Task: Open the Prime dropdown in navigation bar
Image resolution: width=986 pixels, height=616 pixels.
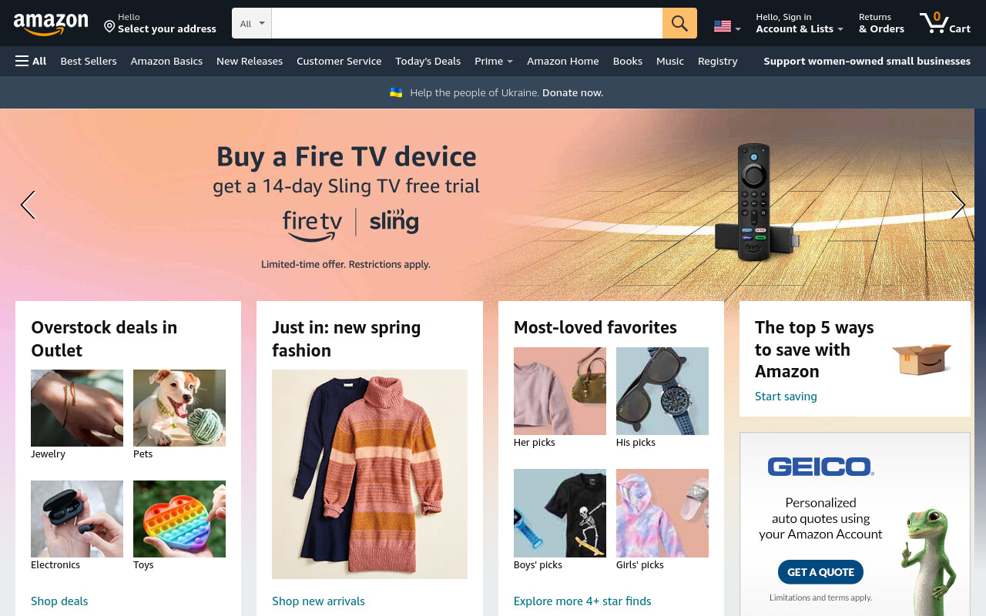Action: point(494,61)
